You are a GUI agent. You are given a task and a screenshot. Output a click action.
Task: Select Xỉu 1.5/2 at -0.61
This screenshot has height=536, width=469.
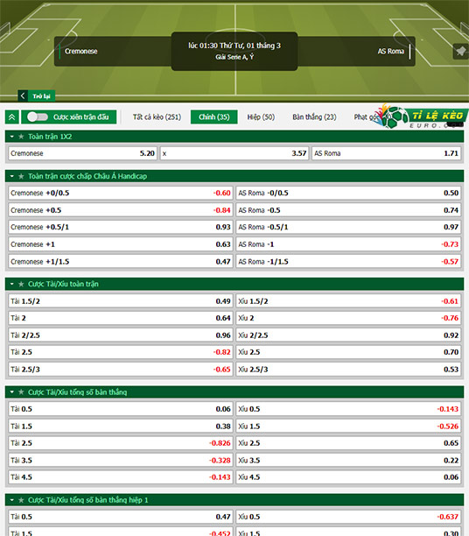[x=348, y=301]
